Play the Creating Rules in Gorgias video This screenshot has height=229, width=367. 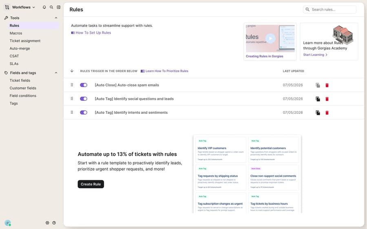click(270, 39)
